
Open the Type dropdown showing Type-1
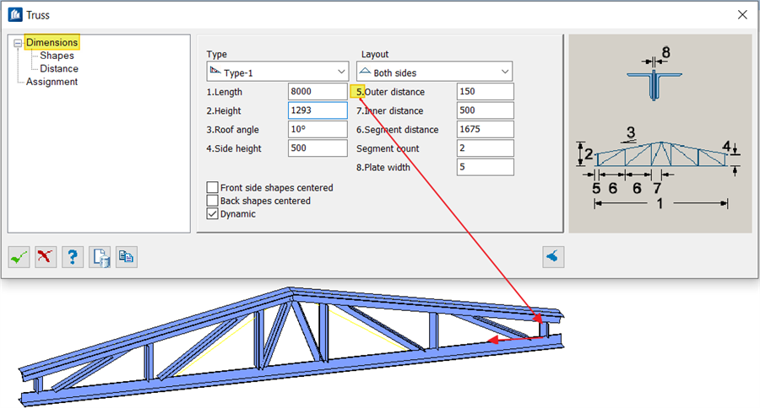pyautogui.click(x=278, y=72)
